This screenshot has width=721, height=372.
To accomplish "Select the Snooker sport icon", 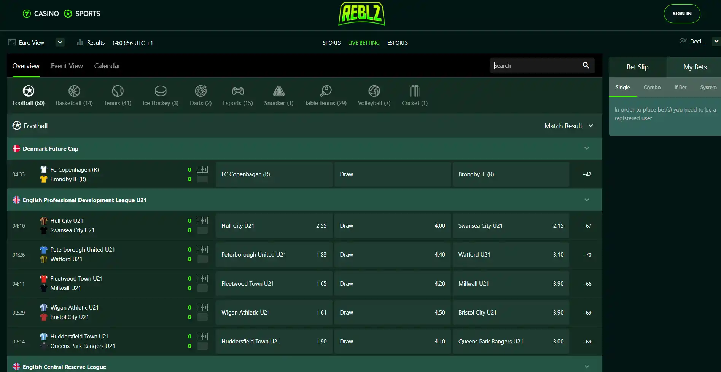I will click(x=279, y=91).
